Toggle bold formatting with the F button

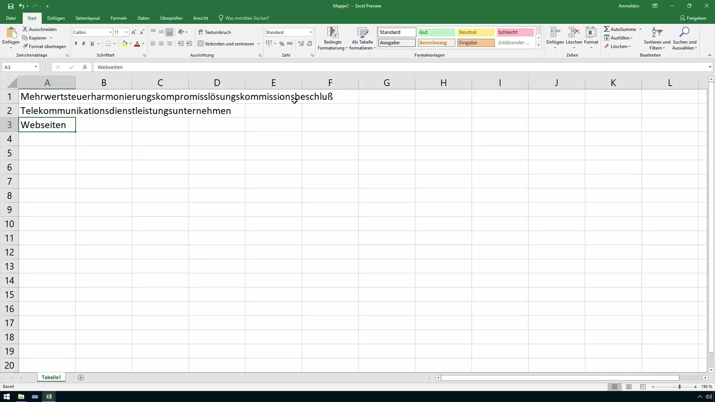[x=76, y=44]
